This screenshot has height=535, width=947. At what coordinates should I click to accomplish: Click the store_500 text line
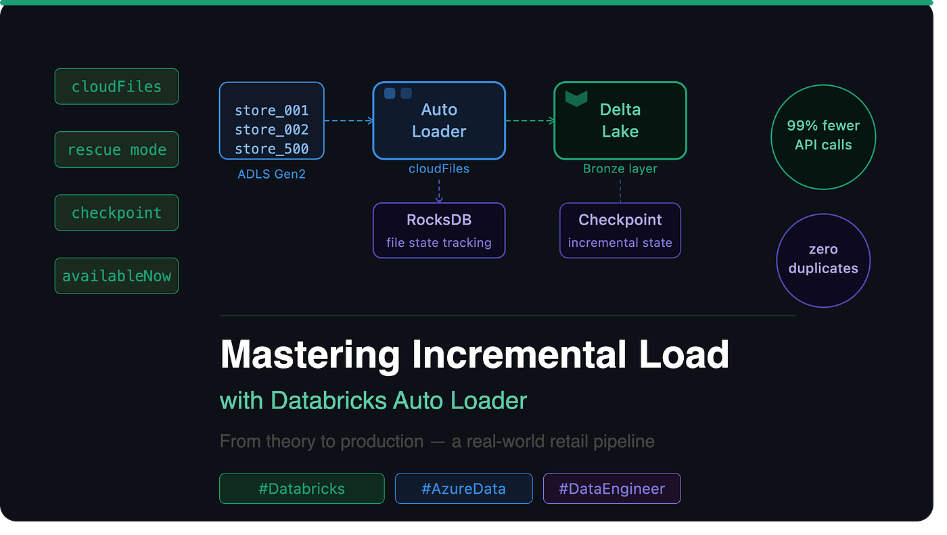pos(272,149)
